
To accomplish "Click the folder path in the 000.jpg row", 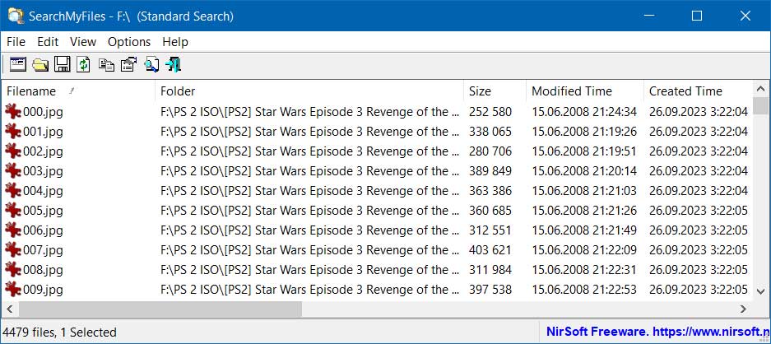I will (x=311, y=112).
